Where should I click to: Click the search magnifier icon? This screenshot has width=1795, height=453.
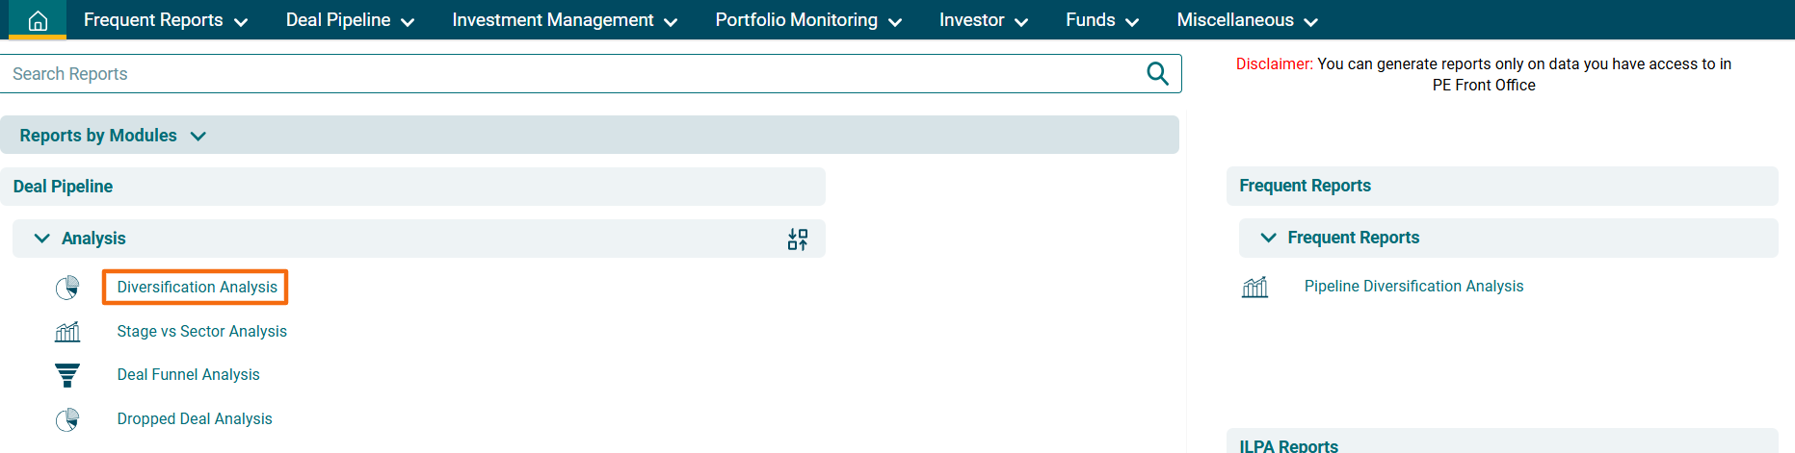1157,74
